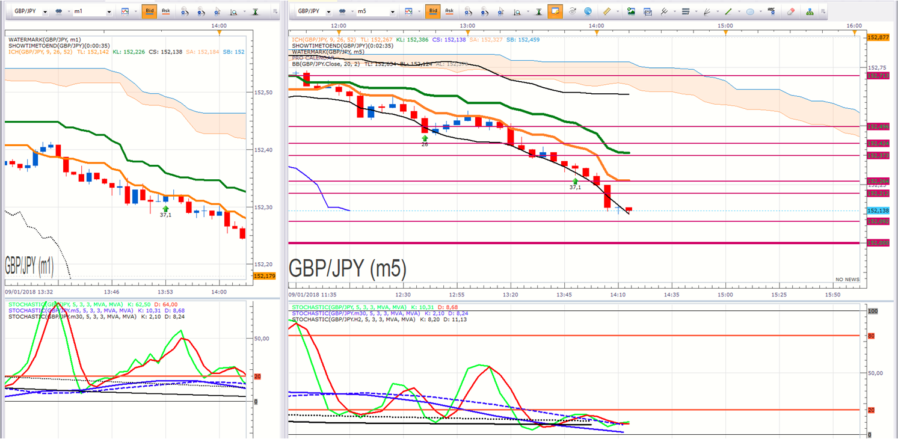Toggle Bid price mode in the m1 chart
898x439 pixels.
point(149,11)
